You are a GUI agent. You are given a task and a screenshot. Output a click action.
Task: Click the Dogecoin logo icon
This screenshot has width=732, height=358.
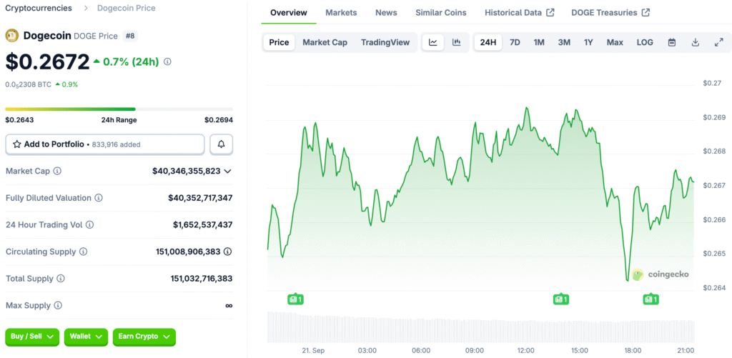(12, 36)
